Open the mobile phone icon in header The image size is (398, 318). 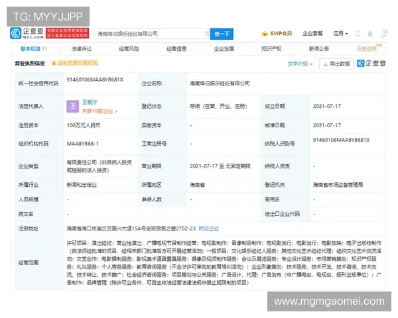click(358, 34)
